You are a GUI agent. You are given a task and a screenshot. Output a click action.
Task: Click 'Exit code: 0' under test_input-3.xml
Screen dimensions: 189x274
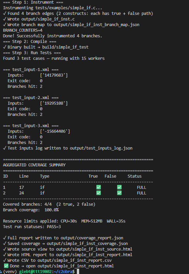[x=25, y=137]
